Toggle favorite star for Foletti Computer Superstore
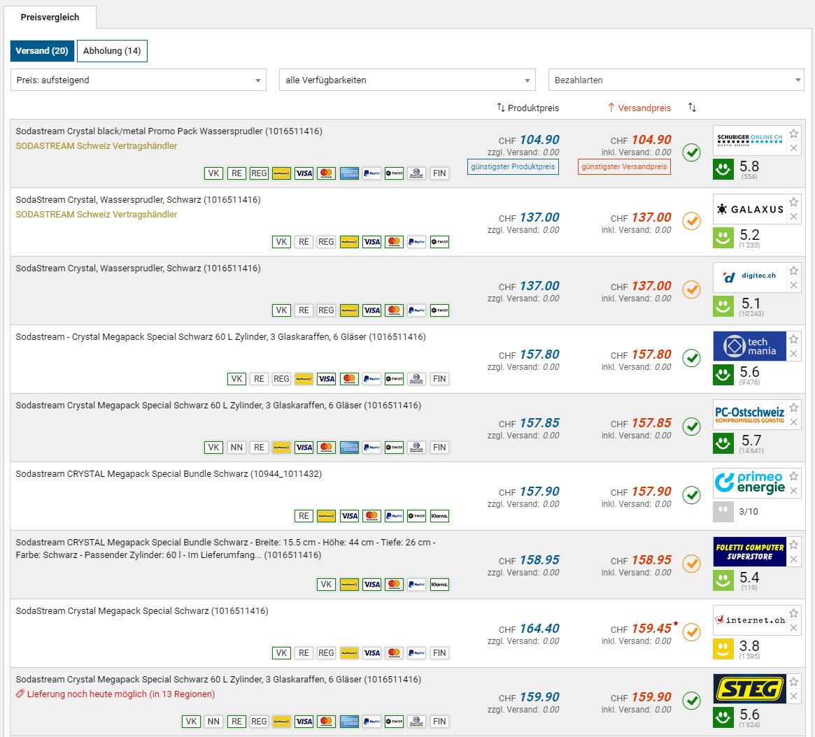Image resolution: width=815 pixels, height=737 pixels. click(x=793, y=545)
